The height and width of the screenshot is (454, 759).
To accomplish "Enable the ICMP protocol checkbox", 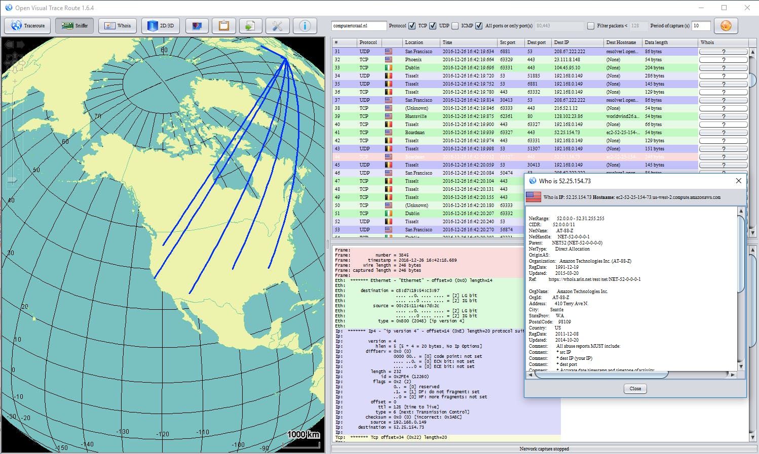I will pos(455,26).
